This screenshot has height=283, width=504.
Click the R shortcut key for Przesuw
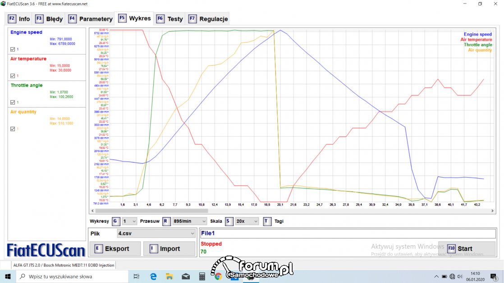tap(166, 221)
